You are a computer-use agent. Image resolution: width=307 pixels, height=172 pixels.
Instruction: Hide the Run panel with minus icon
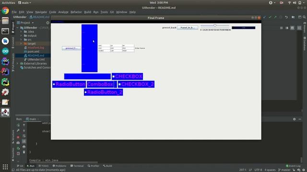pos(300,119)
